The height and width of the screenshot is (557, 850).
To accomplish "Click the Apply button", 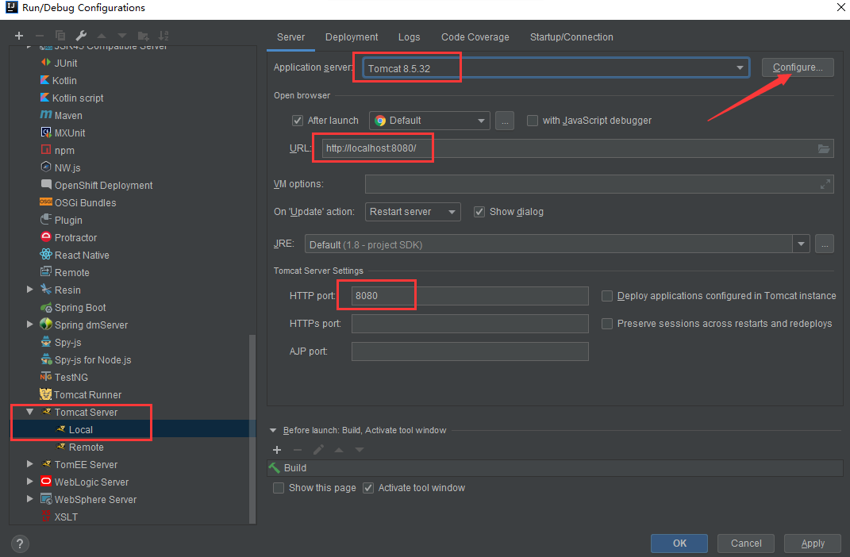I will 813,543.
